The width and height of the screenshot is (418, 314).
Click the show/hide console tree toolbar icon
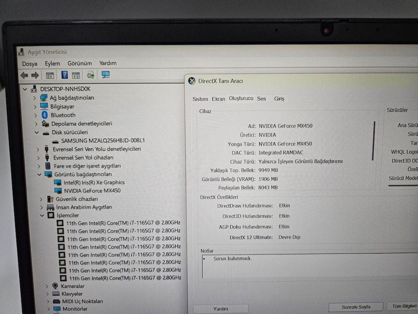pos(50,76)
